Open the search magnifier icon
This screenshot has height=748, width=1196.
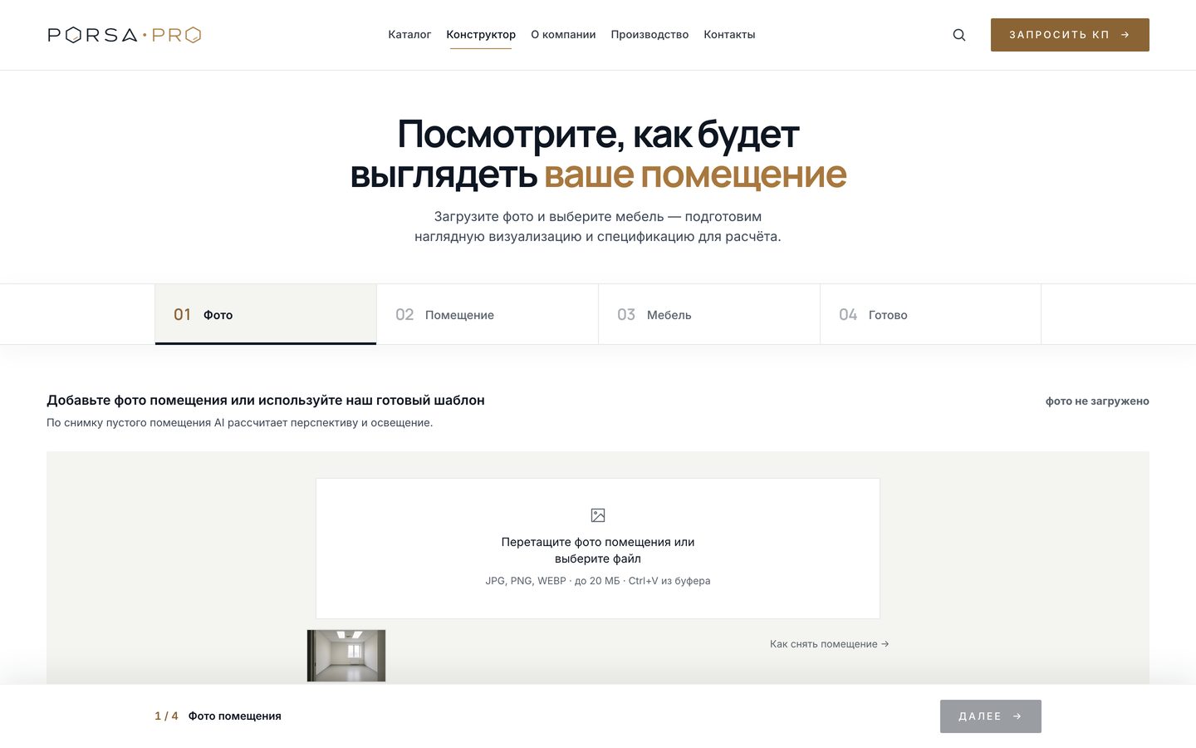tap(959, 35)
